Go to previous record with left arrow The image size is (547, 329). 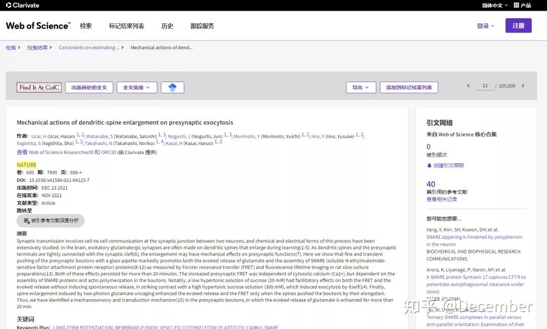(x=468, y=86)
